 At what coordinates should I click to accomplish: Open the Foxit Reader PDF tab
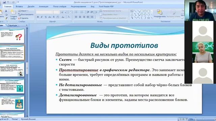(106, 6)
